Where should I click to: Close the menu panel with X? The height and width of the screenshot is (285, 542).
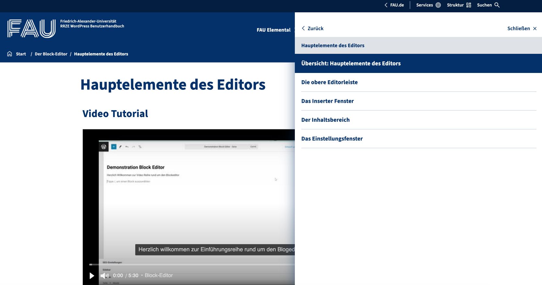click(535, 29)
